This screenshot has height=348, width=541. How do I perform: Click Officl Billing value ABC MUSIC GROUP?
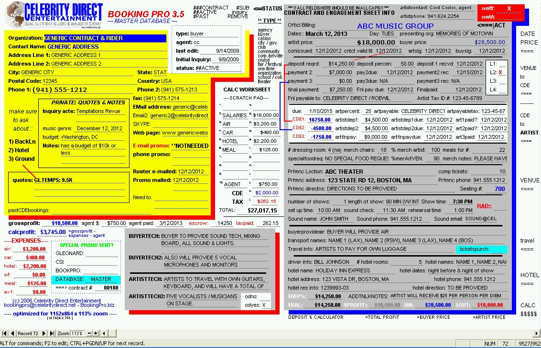(395, 26)
